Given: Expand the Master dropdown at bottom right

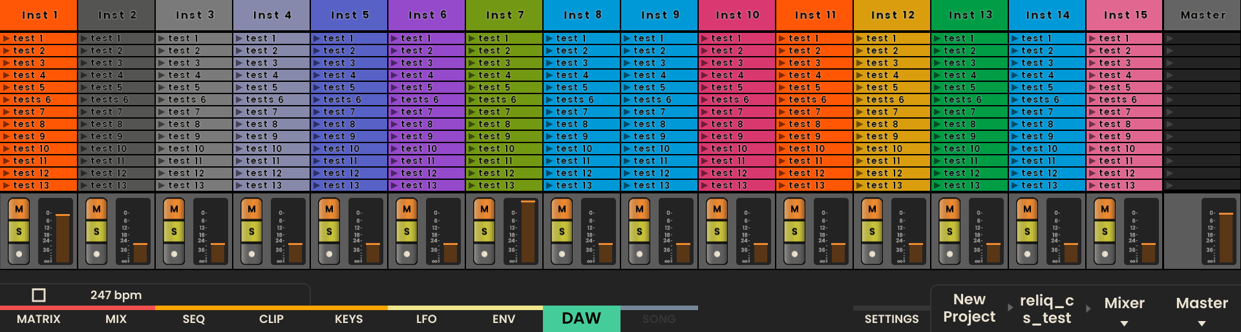Looking at the screenshot, I should coord(1202,309).
